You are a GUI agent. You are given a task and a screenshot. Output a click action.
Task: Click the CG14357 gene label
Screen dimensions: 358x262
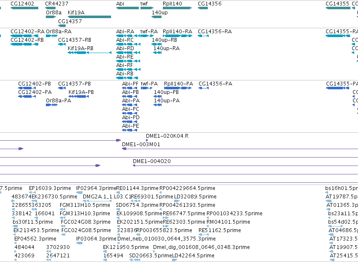tap(70, 21)
